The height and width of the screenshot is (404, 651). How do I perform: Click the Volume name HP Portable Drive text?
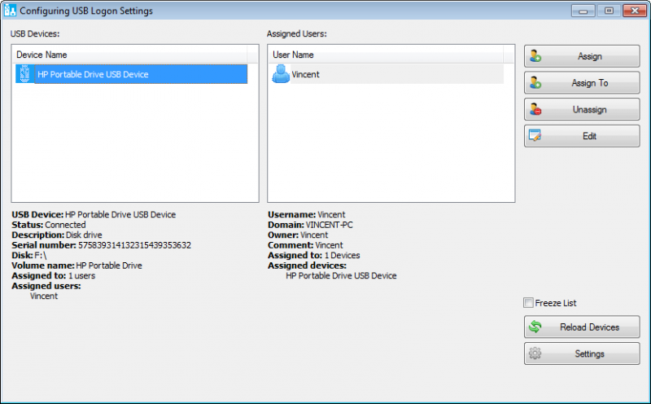click(76, 266)
